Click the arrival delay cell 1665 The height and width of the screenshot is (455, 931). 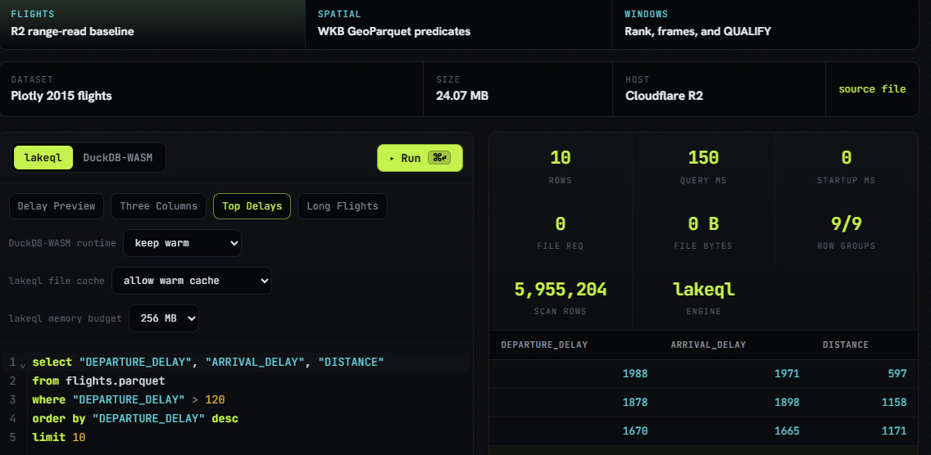pyautogui.click(x=787, y=430)
